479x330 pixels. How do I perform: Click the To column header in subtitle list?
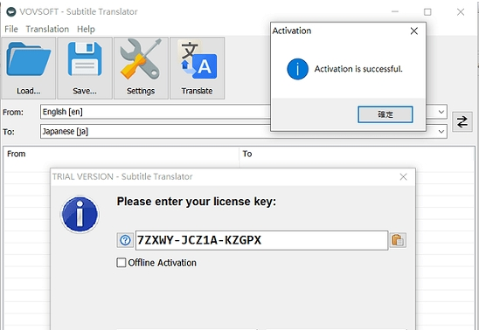tap(357, 154)
